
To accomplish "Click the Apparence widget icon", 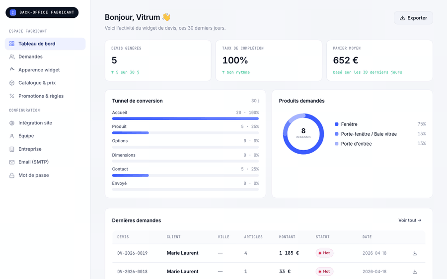I will point(12,69).
